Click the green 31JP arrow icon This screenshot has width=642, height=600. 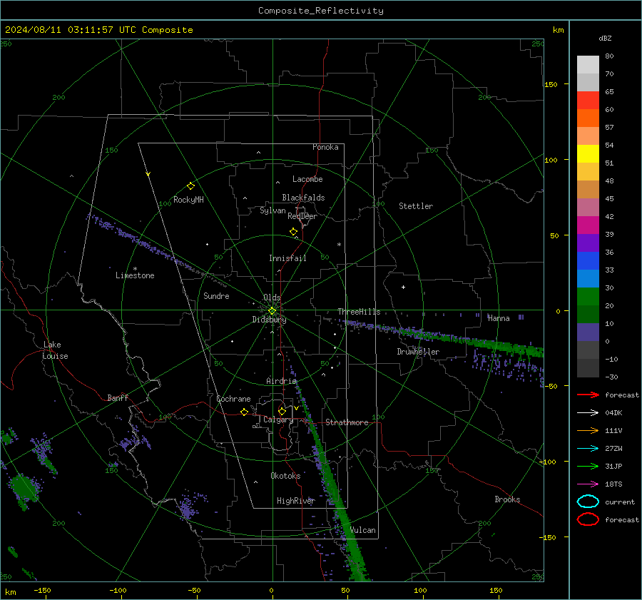coord(588,466)
